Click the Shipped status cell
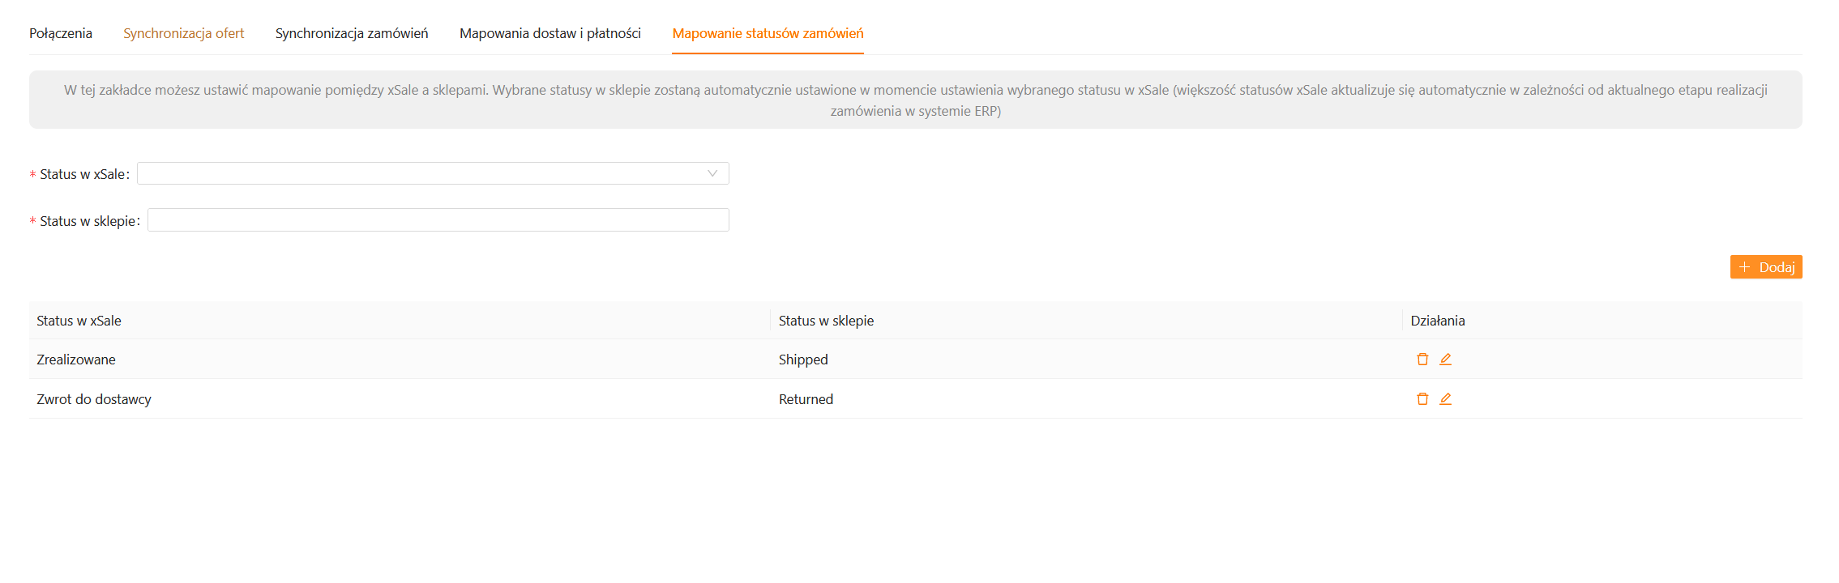Image resolution: width=1839 pixels, height=583 pixels. pos(803,360)
